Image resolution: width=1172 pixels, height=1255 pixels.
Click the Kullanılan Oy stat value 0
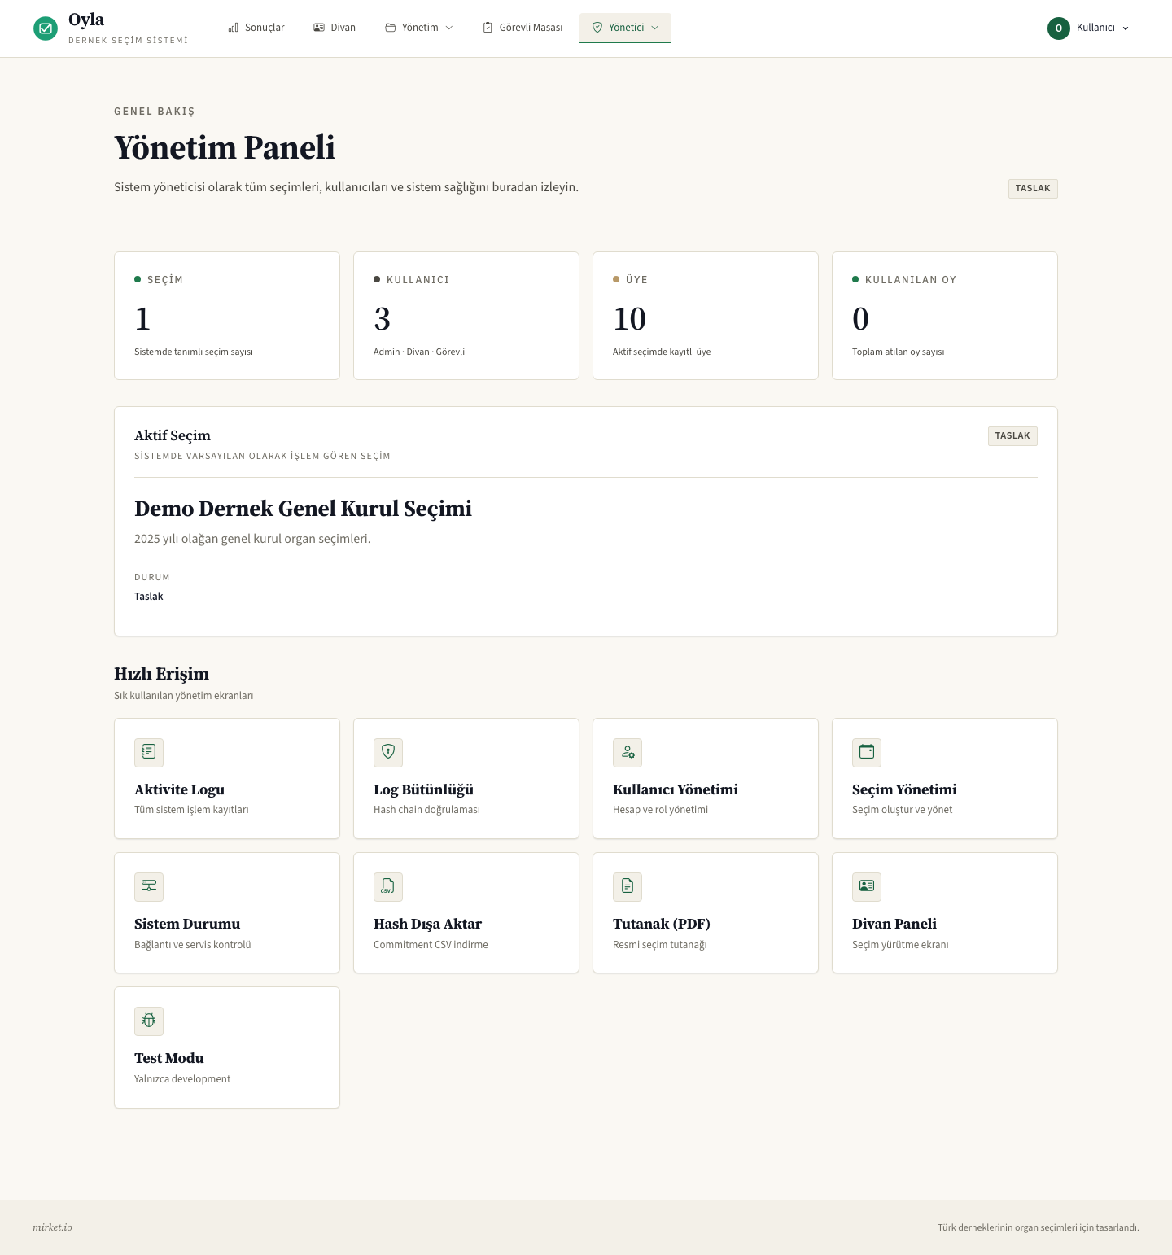861,318
